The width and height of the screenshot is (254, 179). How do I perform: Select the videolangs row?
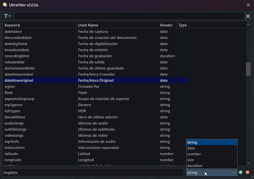(x=96, y=136)
